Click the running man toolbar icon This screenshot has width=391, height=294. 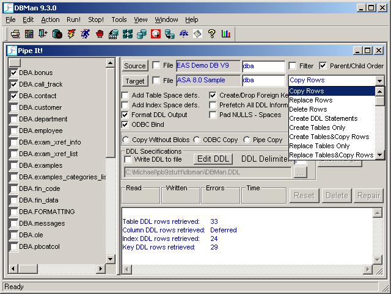pyautogui.click(x=86, y=34)
